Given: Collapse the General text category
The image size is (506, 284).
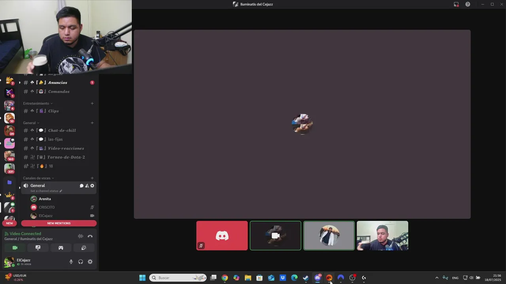Looking at the screenshot, I should 31,123.
